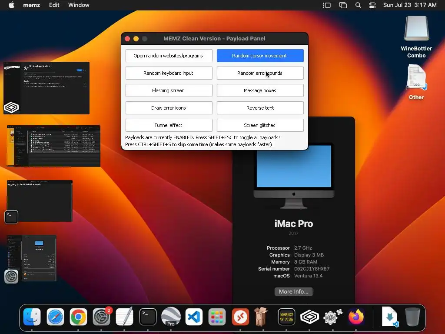Click the iMac Pro image in About window
Image resolution: width=445 pixels, height=334 pixels.
(294, 177)
